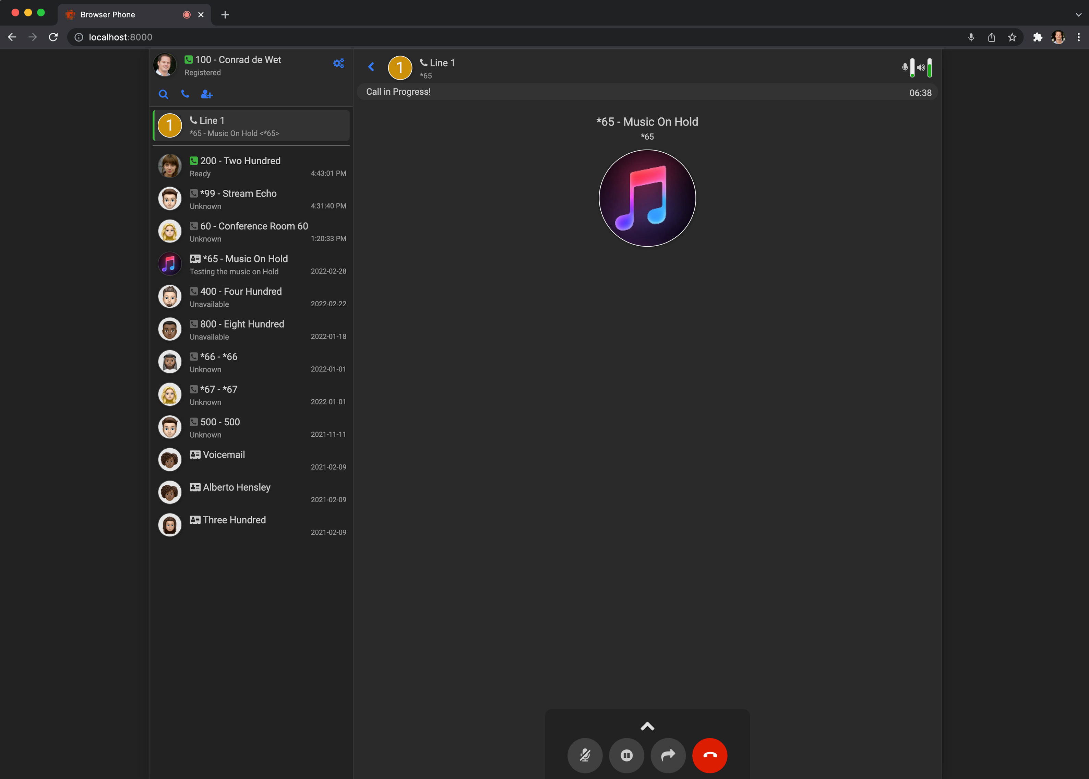Click the add contact icon
The image size is (1089, 779).
click(207, 94)
